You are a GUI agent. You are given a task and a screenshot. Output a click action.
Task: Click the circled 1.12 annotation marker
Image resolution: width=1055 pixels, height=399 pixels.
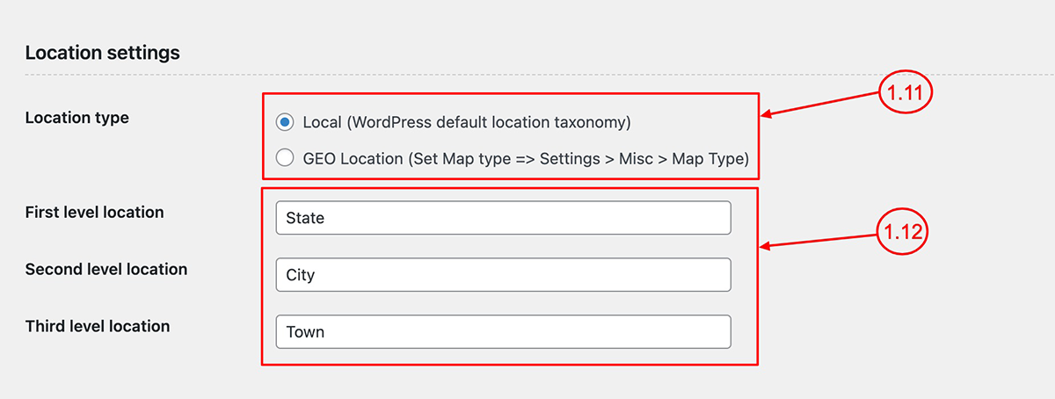pos(904,234)
